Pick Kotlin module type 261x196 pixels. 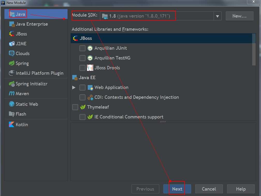(36, 125)
